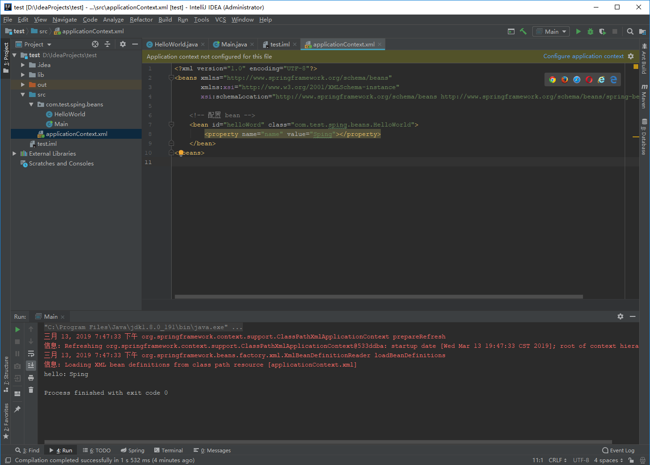
Task: Open file in Edge browser icon
Action: pos(613,80)
